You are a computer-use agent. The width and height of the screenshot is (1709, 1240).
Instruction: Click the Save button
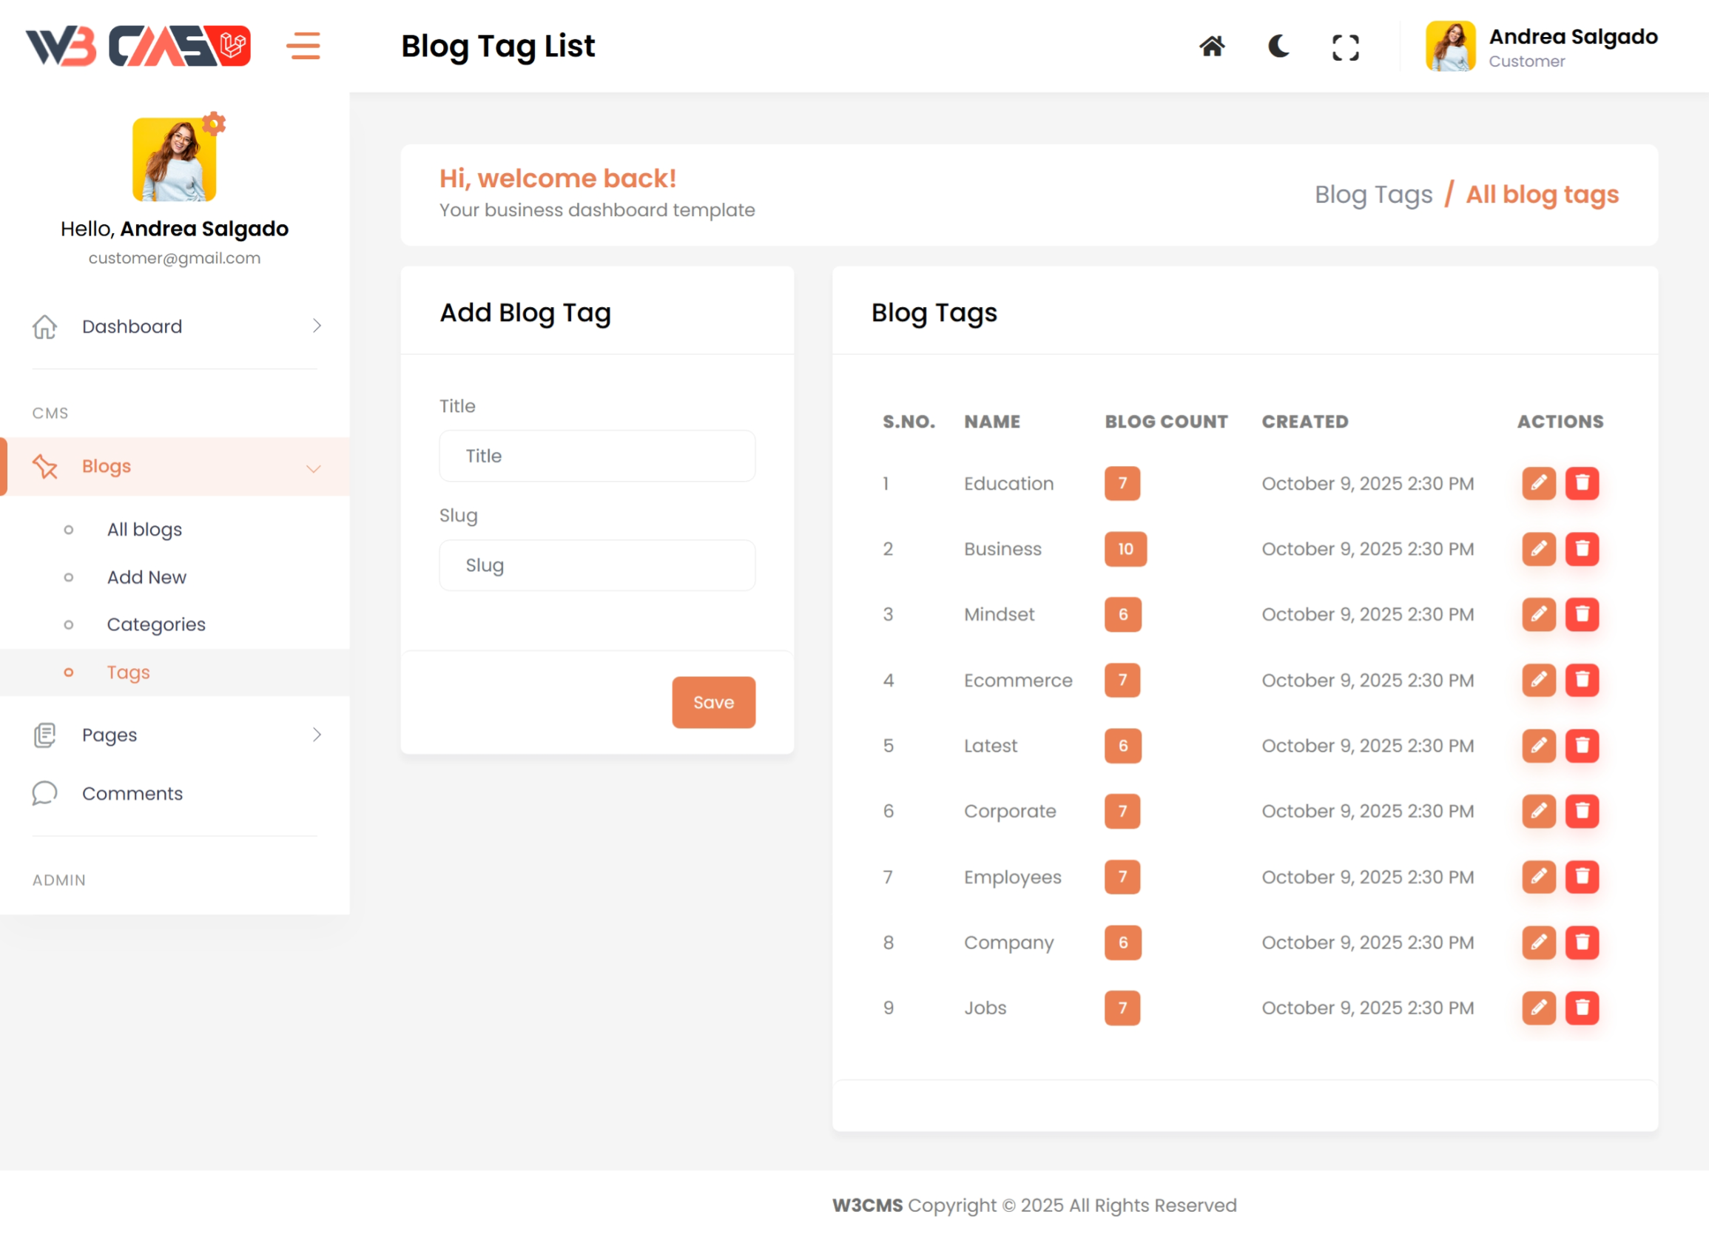[713, 702]
